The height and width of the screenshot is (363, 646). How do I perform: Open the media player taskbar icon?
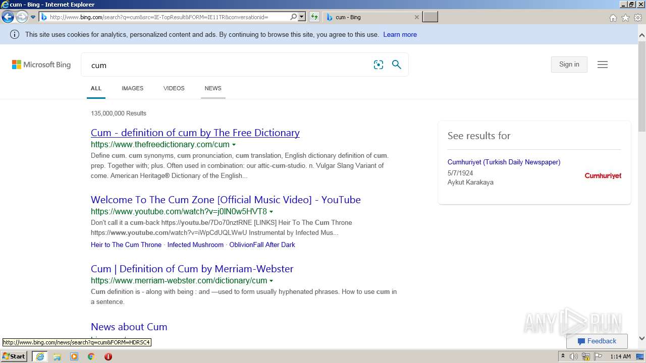click(74, 356)
